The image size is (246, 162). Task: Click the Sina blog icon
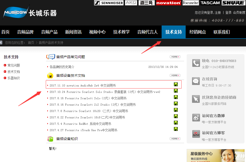(196, 134)
